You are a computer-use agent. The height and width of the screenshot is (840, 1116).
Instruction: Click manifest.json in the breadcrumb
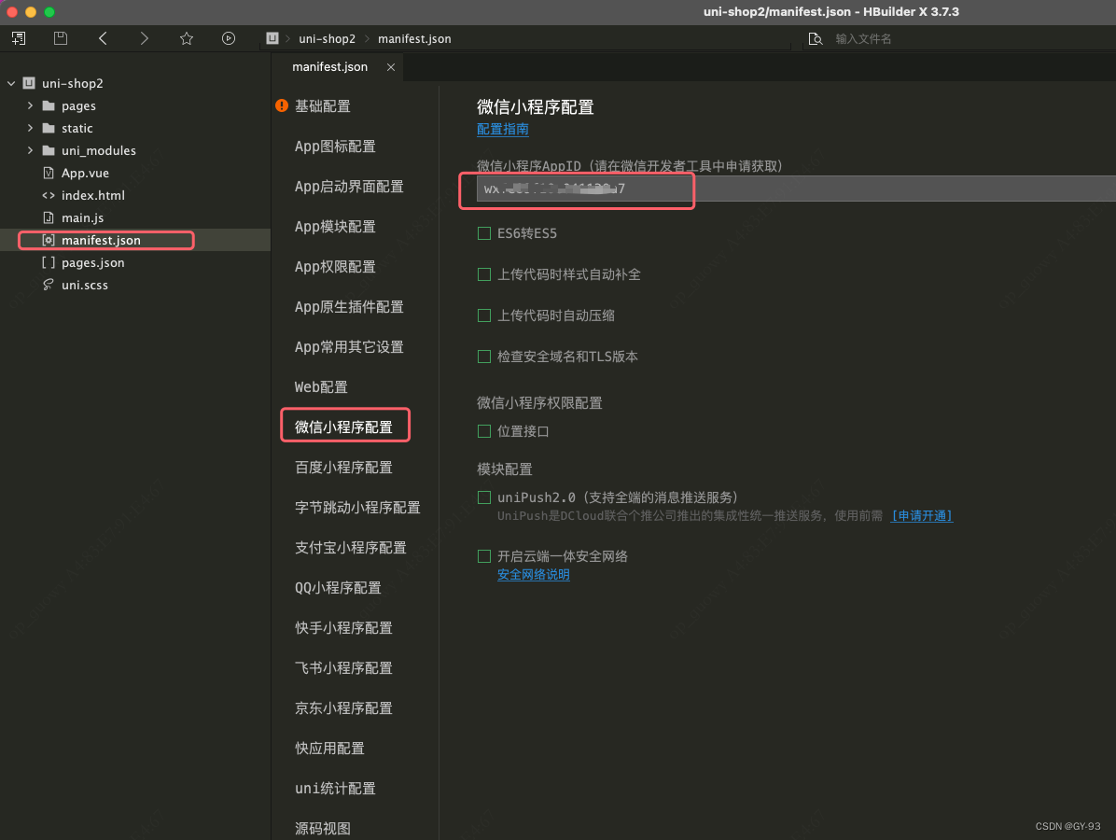tap(414, 38)
